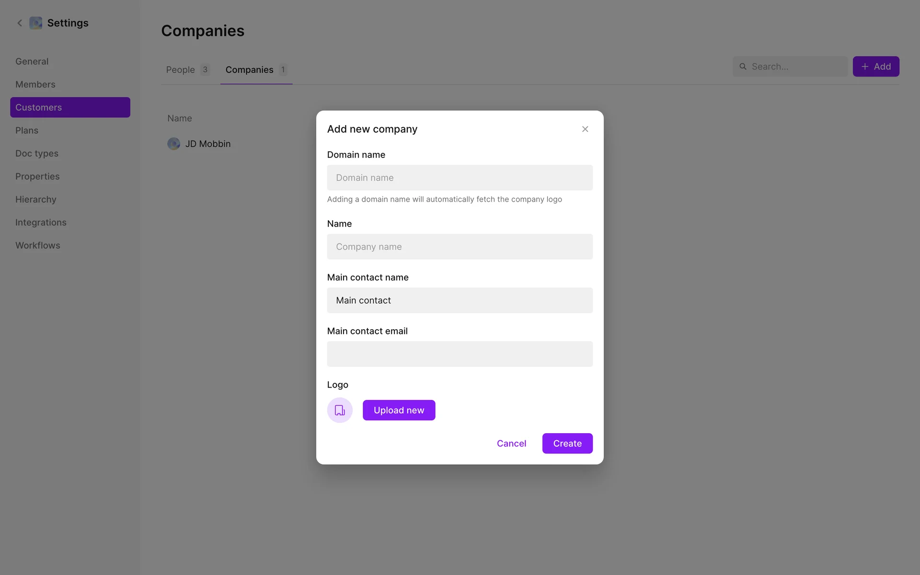Open Integrations settings page
The height and width of the screenshot is (575, 920).
(41, 222)
